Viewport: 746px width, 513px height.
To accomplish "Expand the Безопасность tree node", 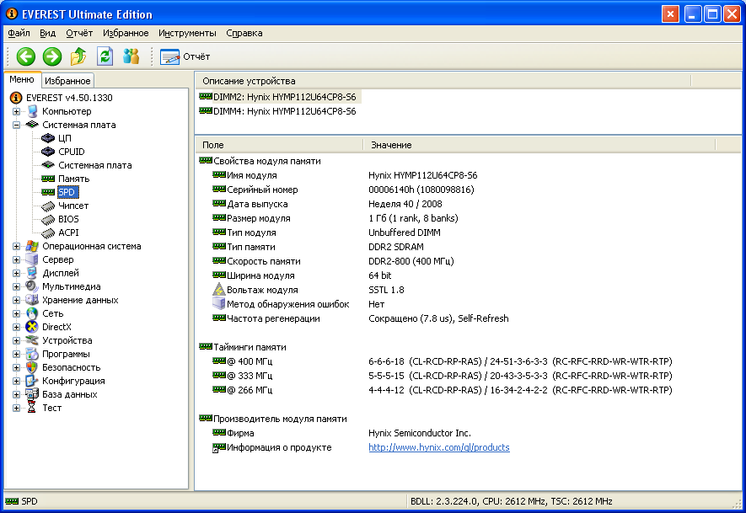I will 16,367.
